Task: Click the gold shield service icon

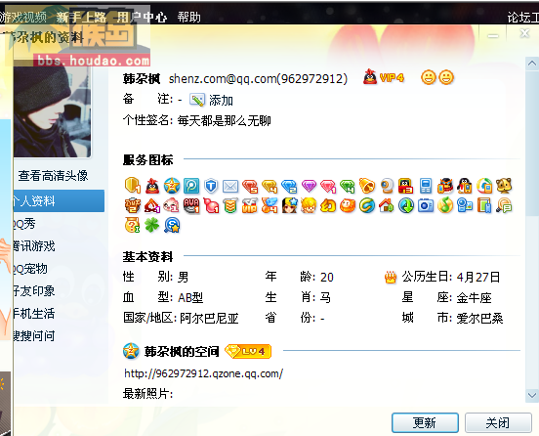Action: 133,186
